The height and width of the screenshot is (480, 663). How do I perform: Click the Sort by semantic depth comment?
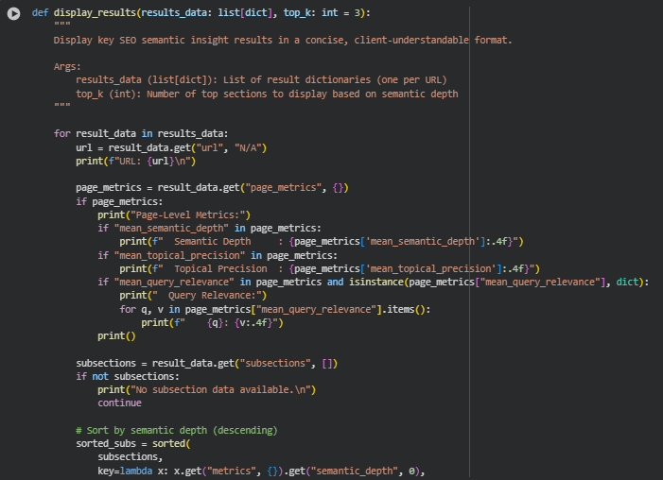coord(176,430)
